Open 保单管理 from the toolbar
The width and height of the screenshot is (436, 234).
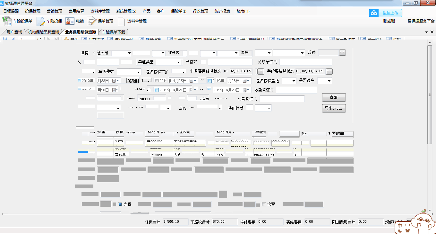100,21
